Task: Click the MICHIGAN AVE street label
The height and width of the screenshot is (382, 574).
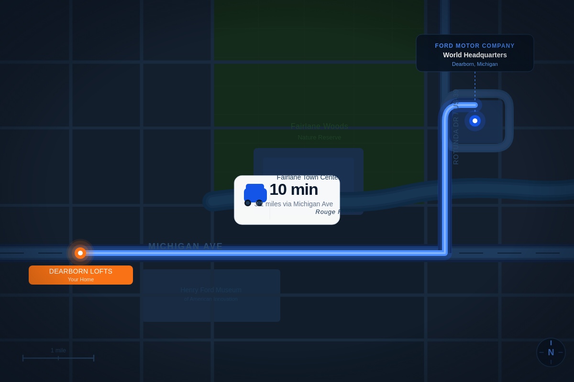Action: tap(186, 246)
